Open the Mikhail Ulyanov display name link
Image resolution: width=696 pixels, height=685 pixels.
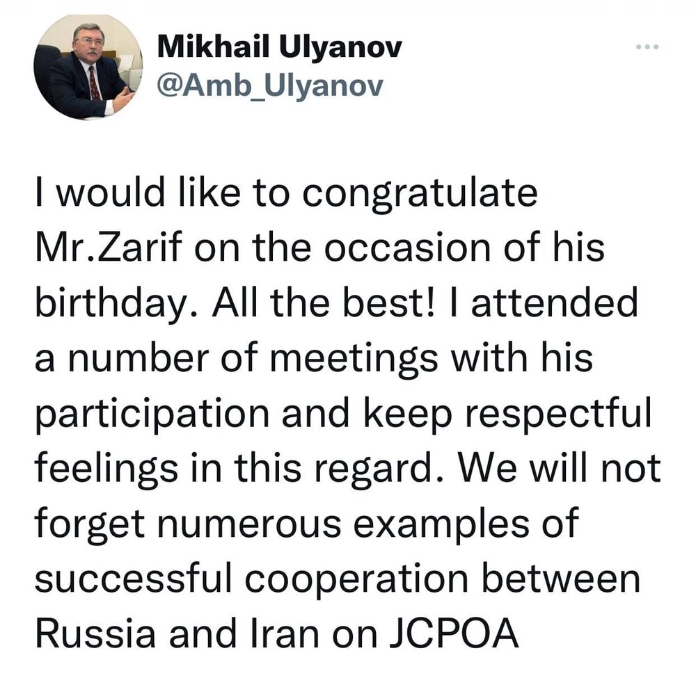tap(280, 49)
